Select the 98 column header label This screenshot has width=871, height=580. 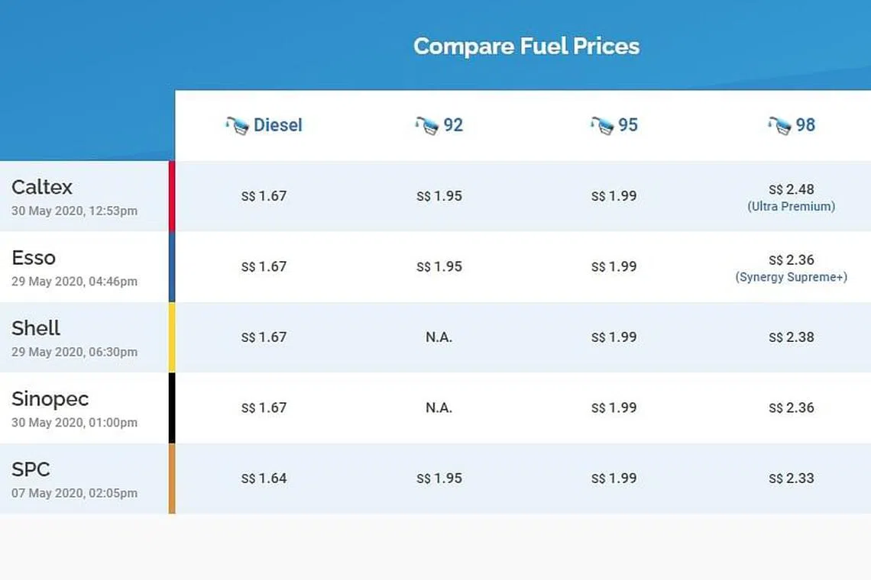click(805, 125)
